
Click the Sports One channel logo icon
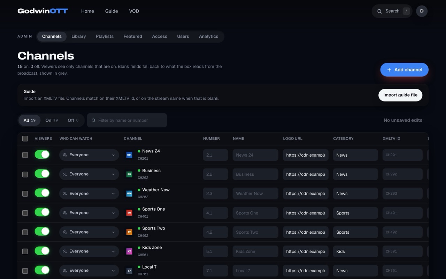click(129, 213)
